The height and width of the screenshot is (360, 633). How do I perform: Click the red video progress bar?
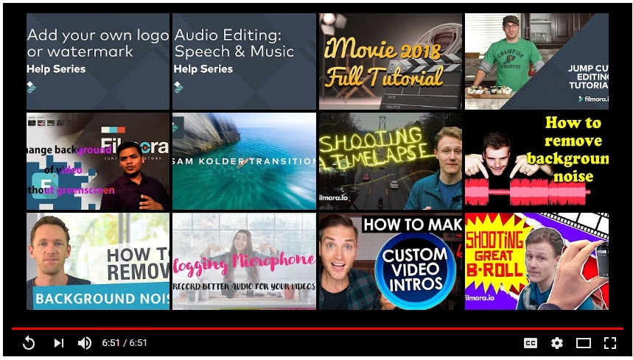(317, 328)
